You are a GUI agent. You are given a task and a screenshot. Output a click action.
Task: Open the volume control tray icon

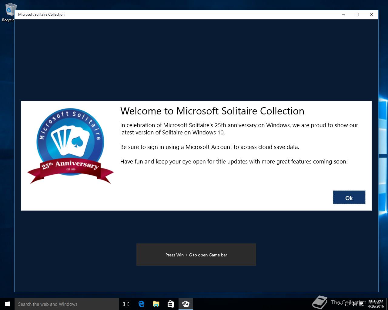[354, 304]
